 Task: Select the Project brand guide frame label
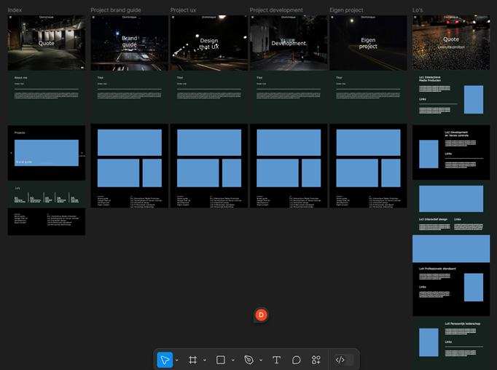tap(116, 10)
